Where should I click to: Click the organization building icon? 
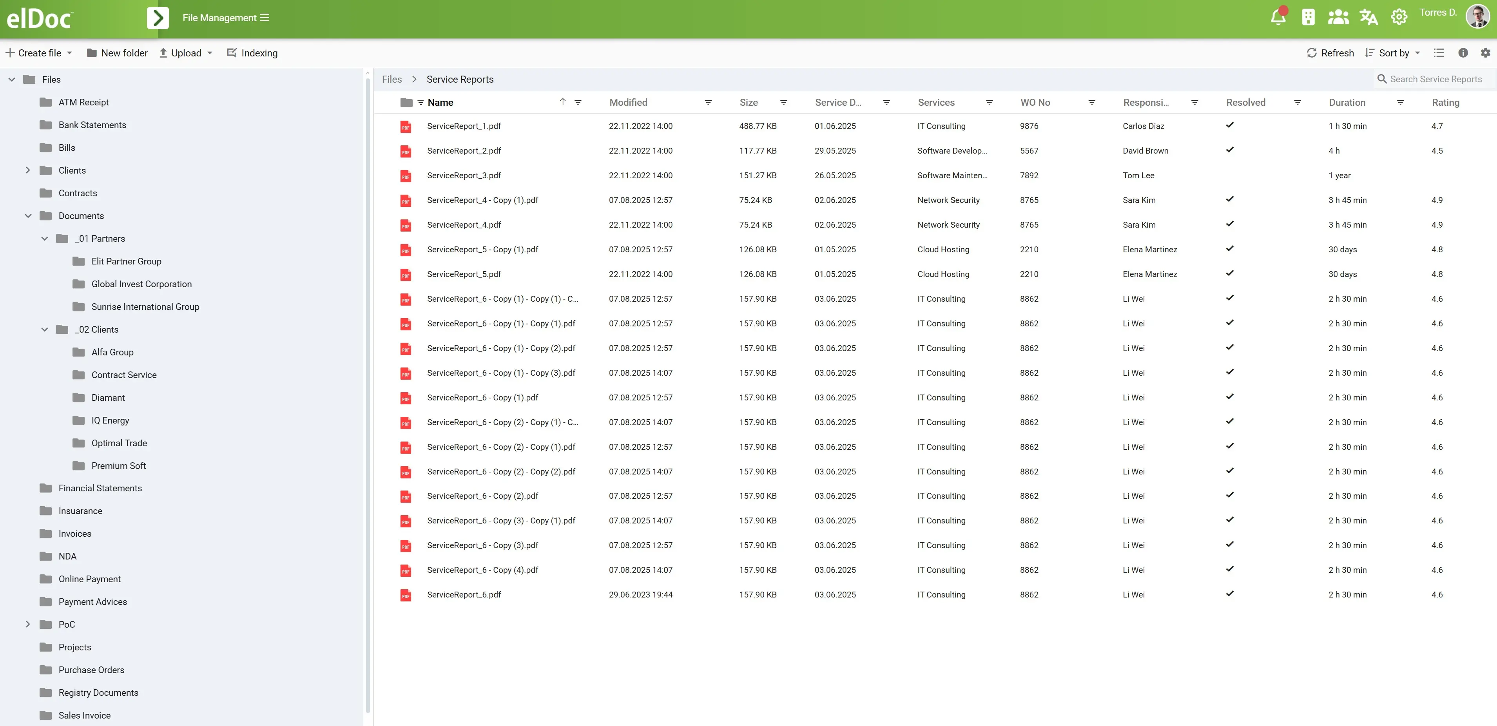(x=1308, y=17)
